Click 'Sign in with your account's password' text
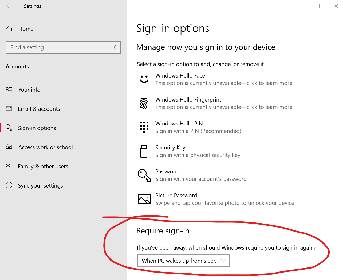Viewport: 343px width, 280px height. (x=201, y=179)
